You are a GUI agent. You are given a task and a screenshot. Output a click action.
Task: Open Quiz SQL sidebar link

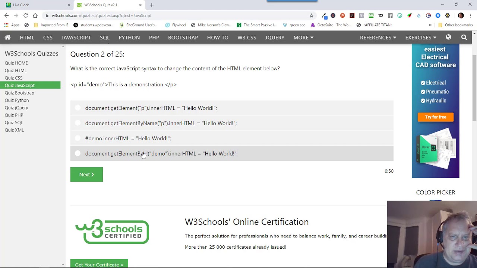(14, 122)
